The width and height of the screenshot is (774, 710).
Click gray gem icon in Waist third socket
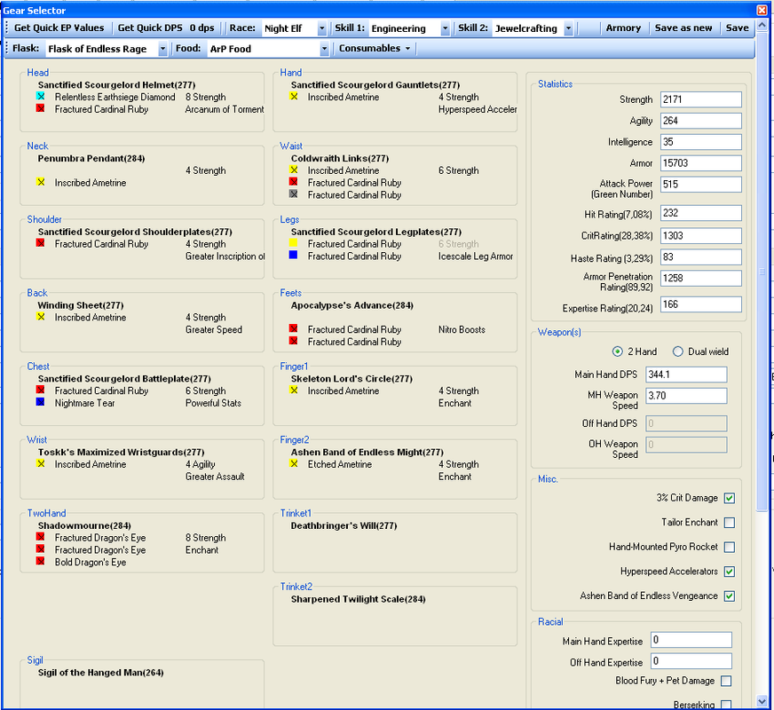click(x=294, y=193)
